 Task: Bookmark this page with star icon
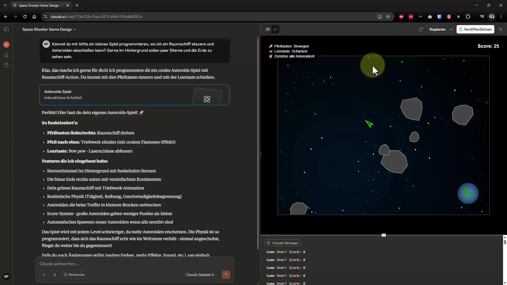coord(388,17)
